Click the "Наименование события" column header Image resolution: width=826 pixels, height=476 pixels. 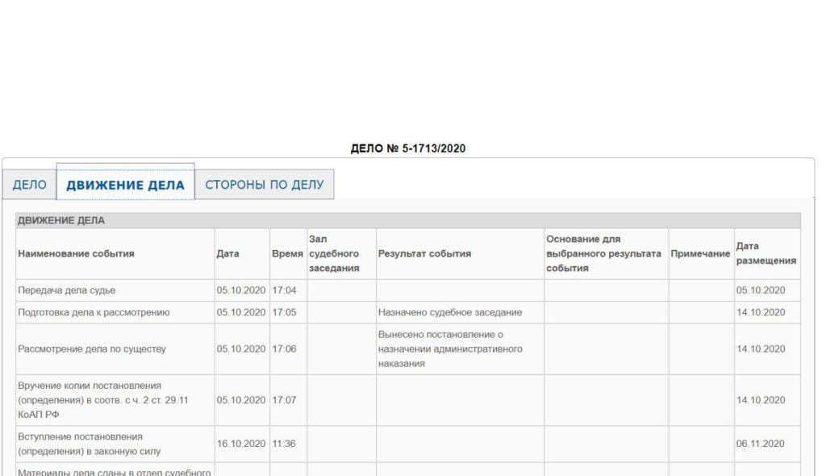point(76,253)
